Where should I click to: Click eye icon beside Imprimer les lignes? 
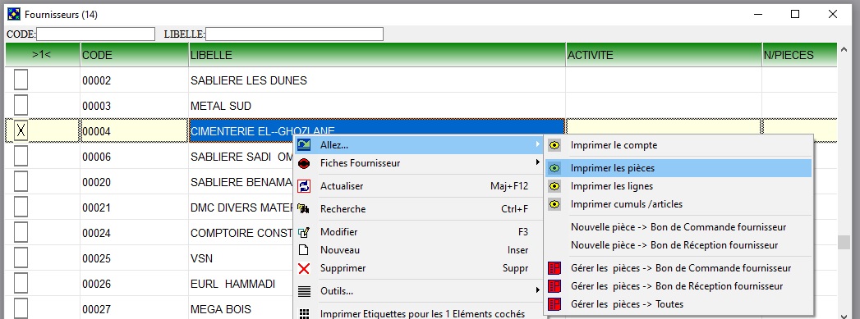click(554, 186)
